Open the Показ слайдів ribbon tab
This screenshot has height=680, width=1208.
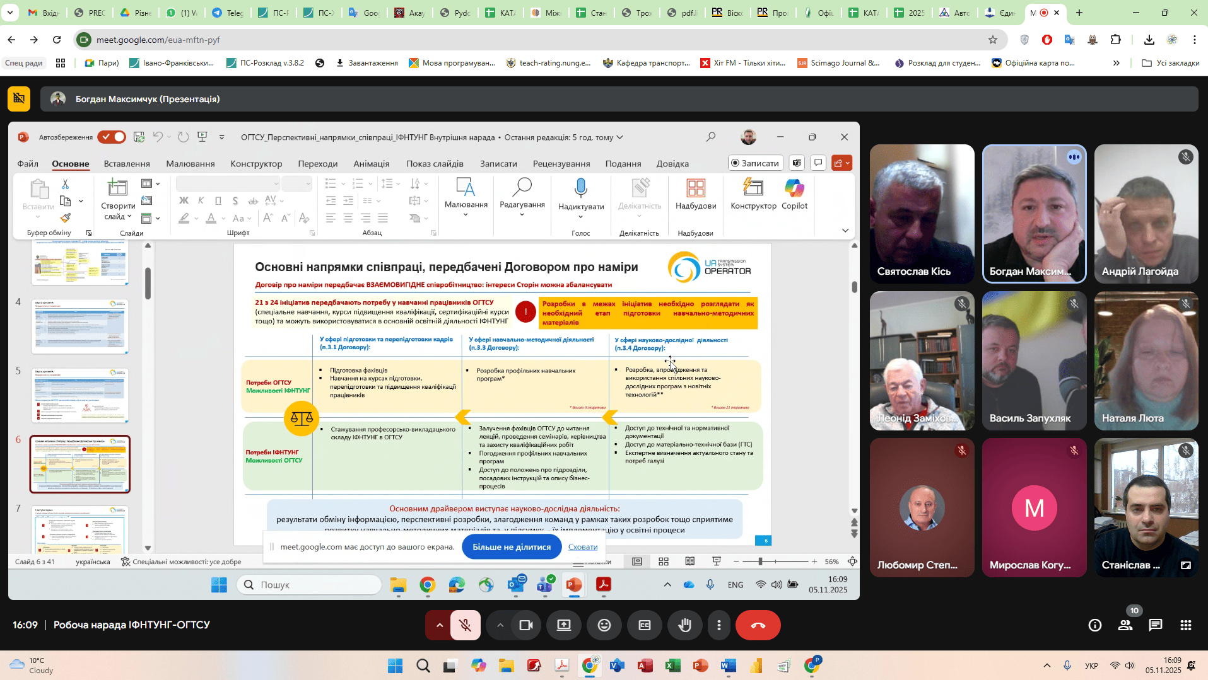pos(435,164)
